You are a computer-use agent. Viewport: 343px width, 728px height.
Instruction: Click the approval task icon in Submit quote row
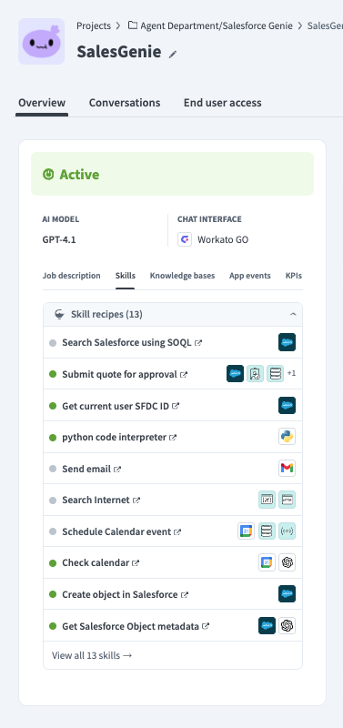(256, 374)
